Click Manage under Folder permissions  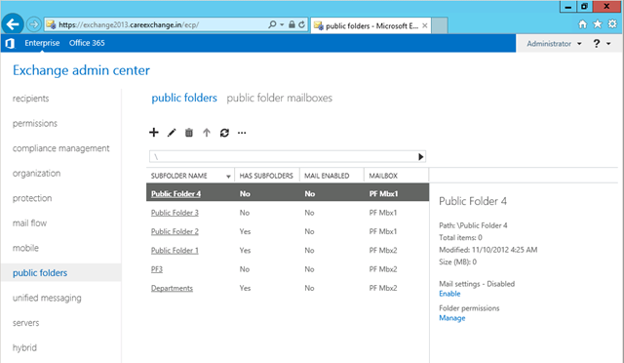click(x=452, y=318)
